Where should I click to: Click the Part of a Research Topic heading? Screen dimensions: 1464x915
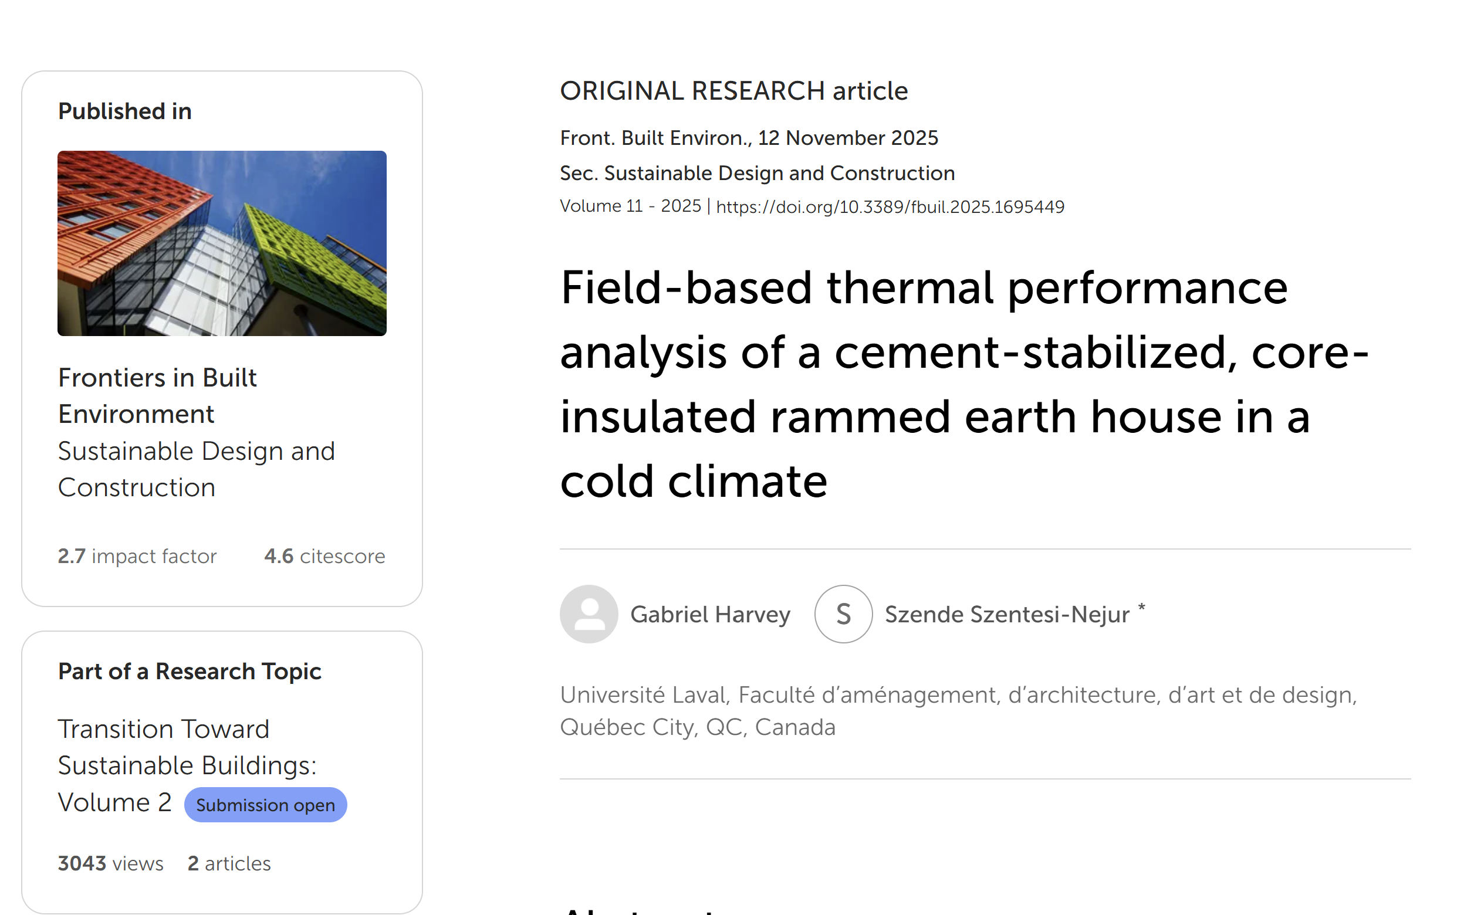coord(190,671)
